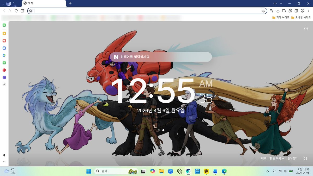Expand the tab search chevron in title bar
The height and width of the screenshot is (176, 313).
(x=281, y=3)
